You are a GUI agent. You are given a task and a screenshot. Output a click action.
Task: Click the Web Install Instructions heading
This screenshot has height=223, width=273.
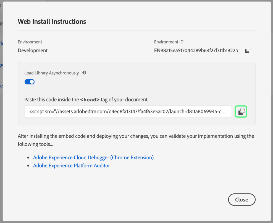tap(52, 21)
